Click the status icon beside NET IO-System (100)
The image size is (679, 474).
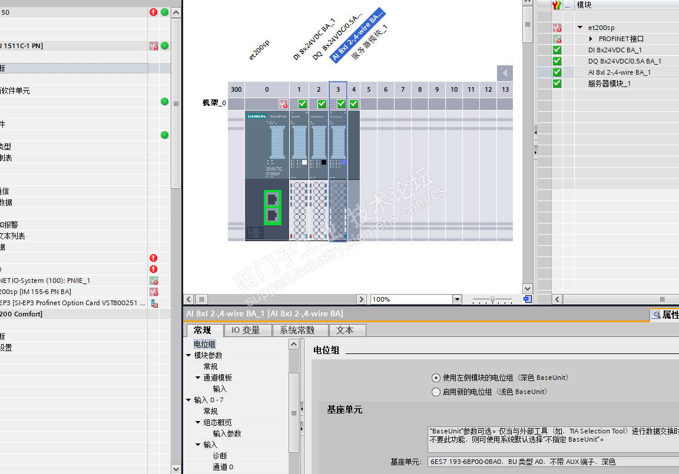pos(154,281)
